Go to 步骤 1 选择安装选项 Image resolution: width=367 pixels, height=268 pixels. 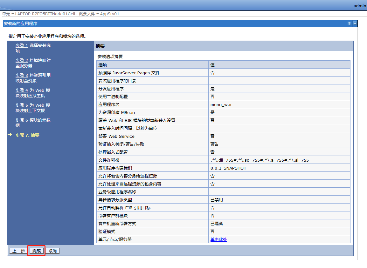coord(33,48)
